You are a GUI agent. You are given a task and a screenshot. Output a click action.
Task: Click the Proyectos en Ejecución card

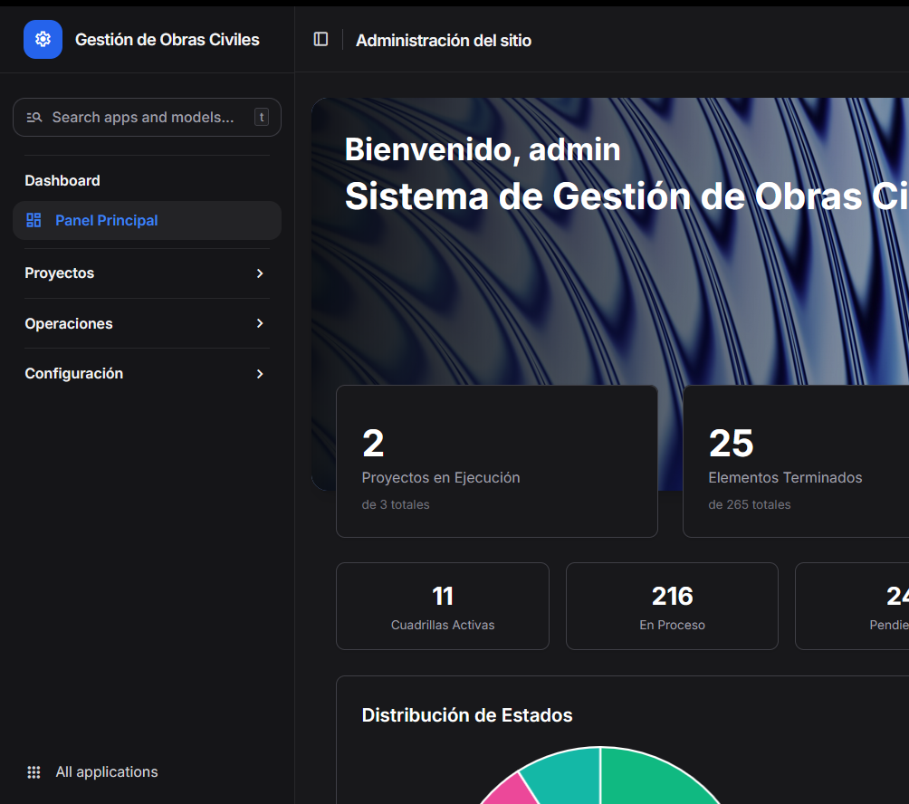pyautogui.click(x=496, y=462)
